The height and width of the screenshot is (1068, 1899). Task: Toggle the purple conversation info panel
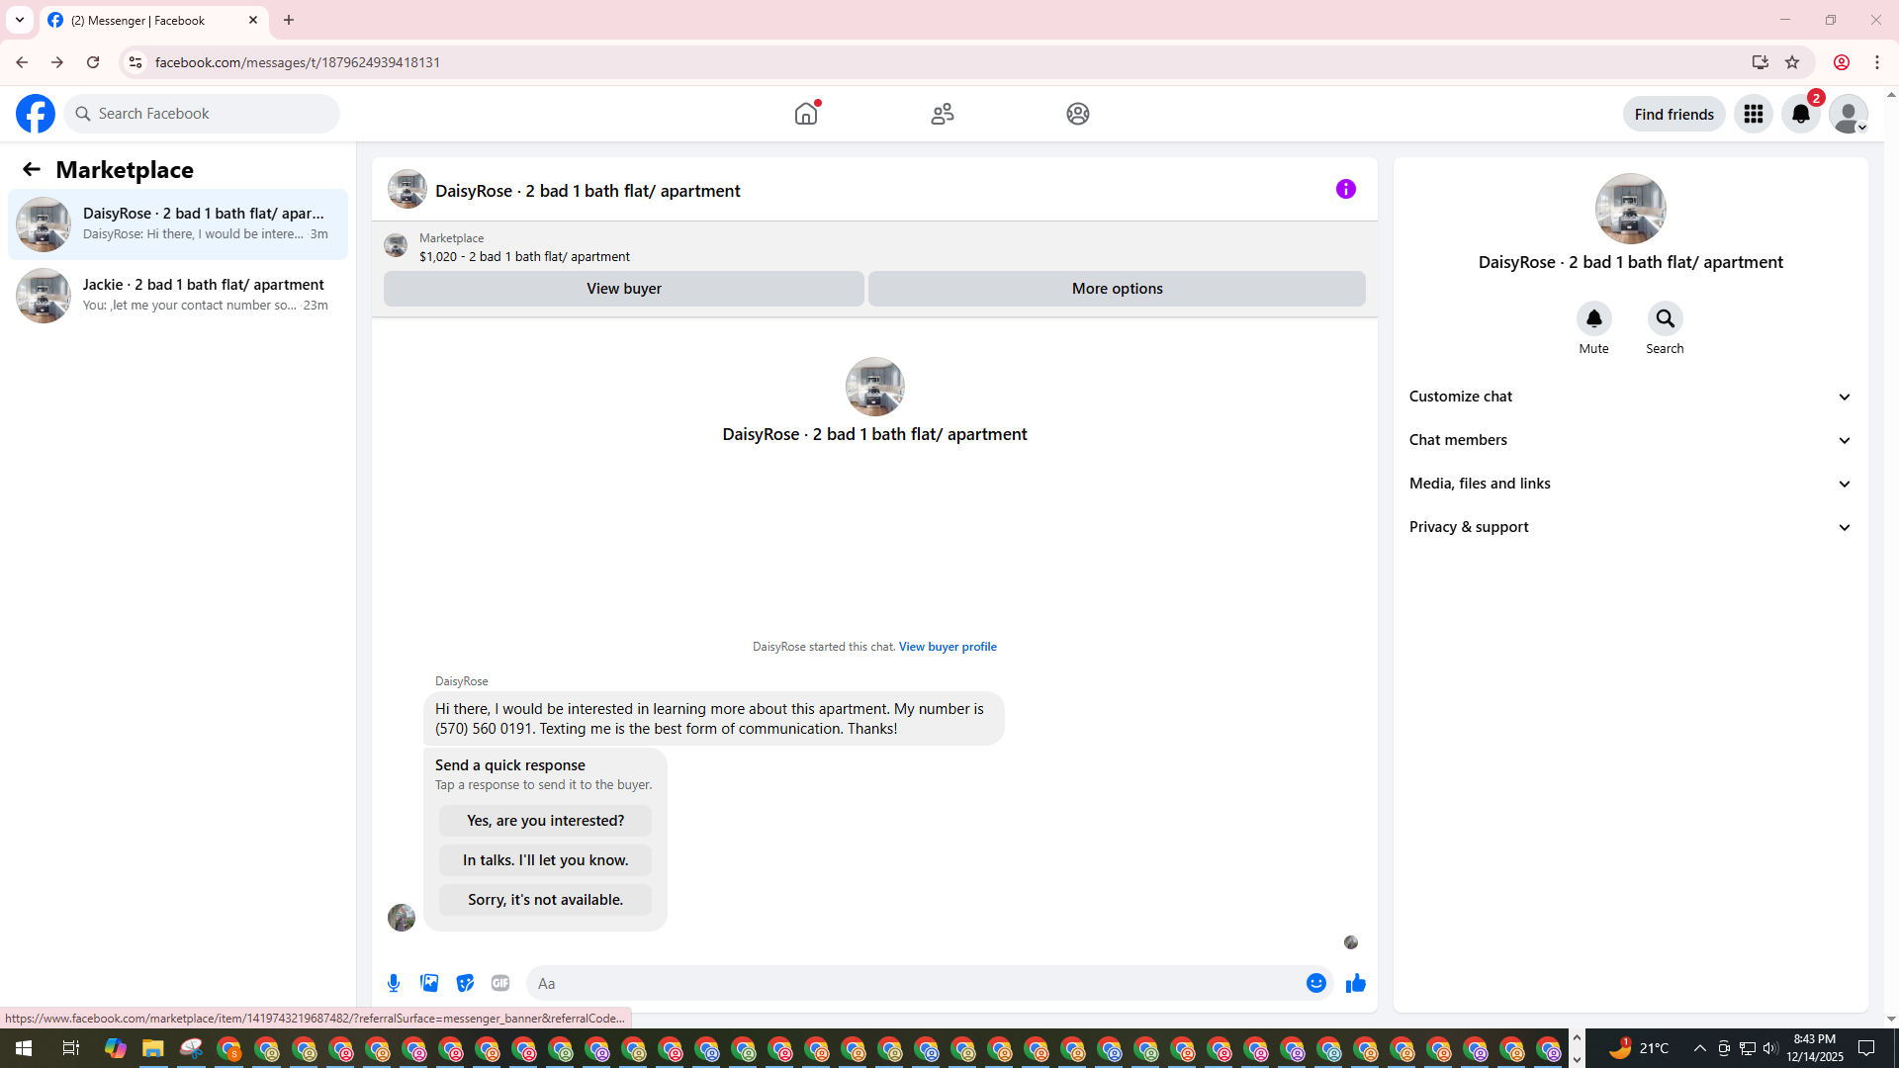click(x=1345, y=189)
